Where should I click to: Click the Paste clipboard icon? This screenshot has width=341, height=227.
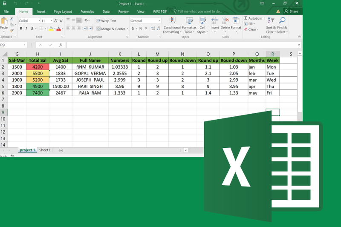4,21
